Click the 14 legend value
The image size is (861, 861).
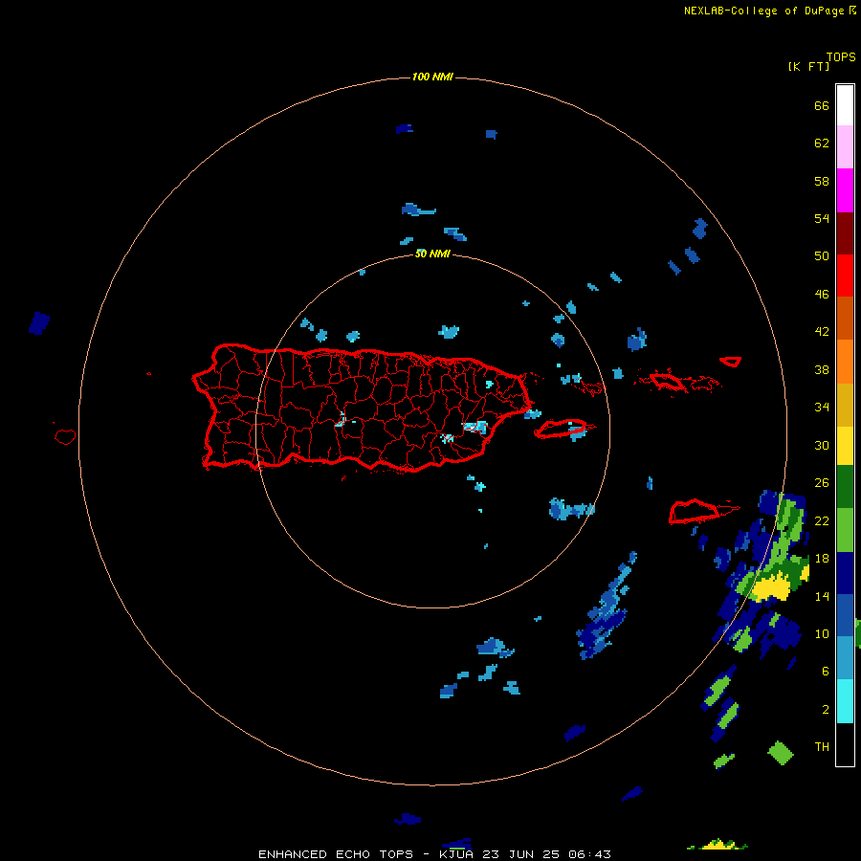coord(822,596)
